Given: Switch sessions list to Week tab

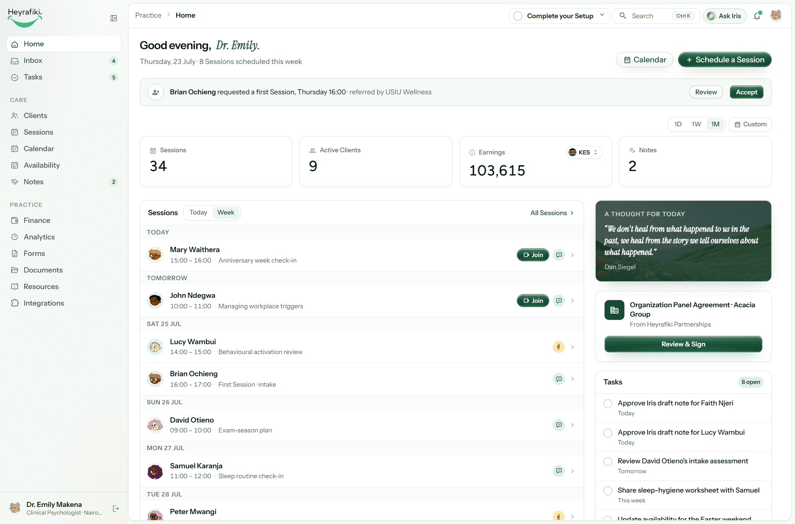Looking at the screenshot, I should pos(226,212).
